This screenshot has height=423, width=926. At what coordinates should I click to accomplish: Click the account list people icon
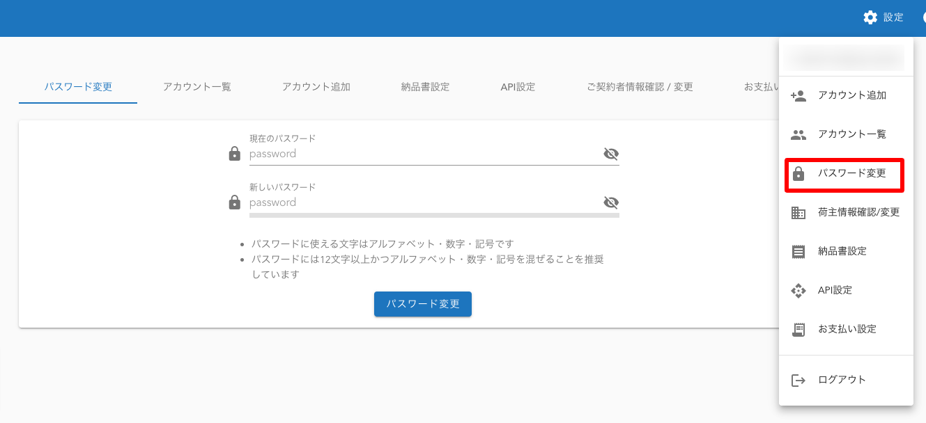[798, 135]
